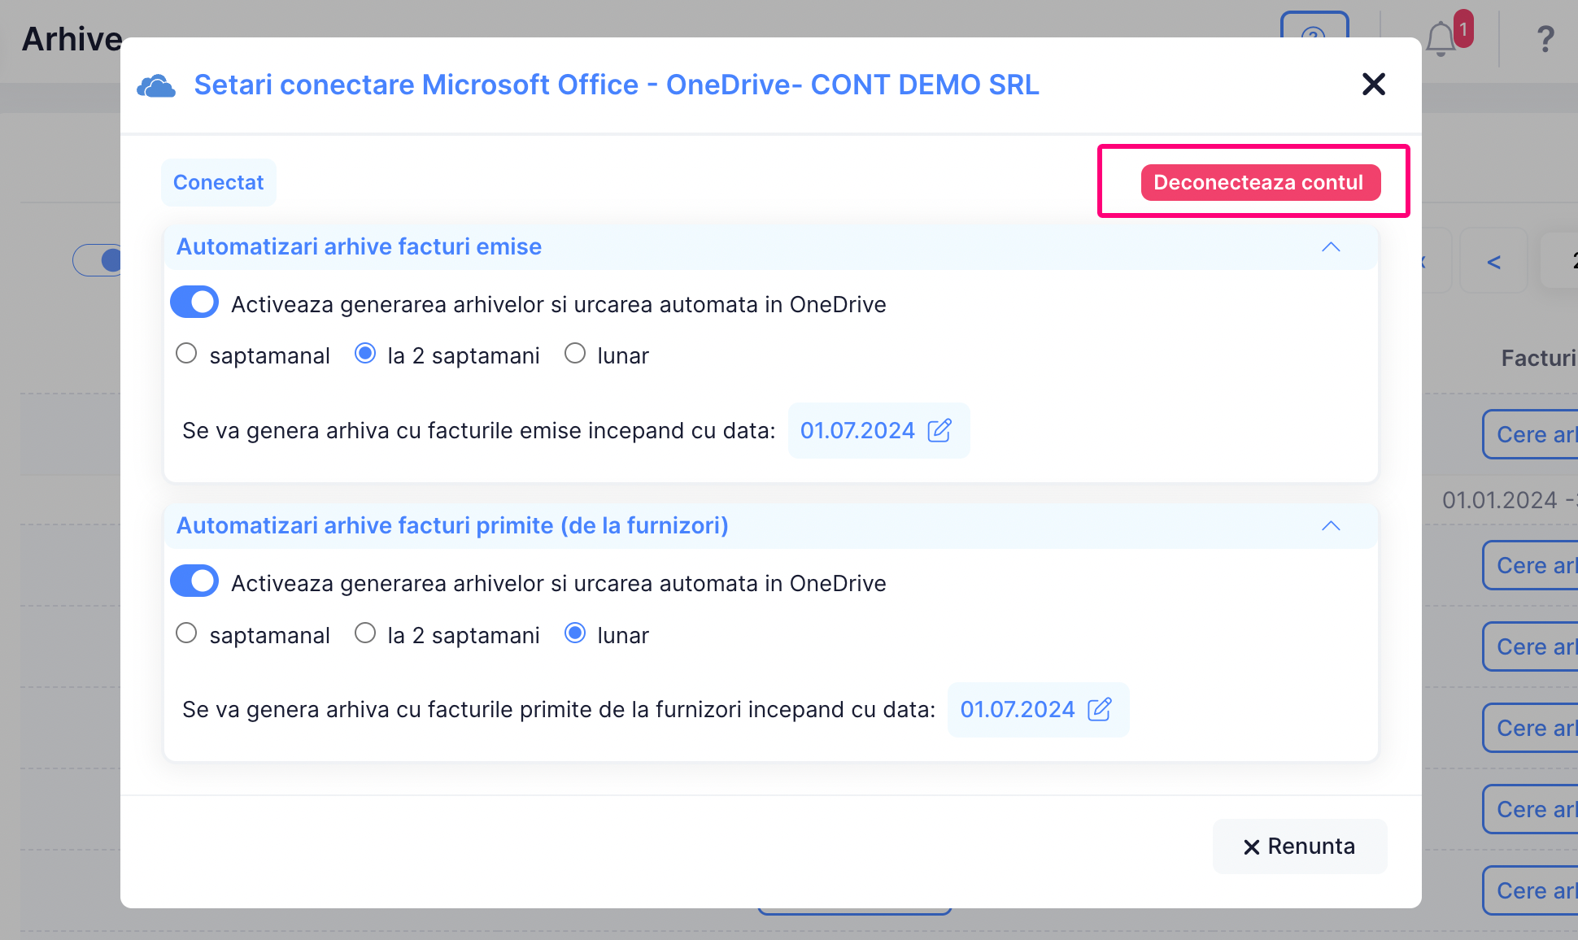Image resolution: width=1578 pixels, height=940 pixels.
Task: Edit start date for facturi emise
Action: point(939,430)
